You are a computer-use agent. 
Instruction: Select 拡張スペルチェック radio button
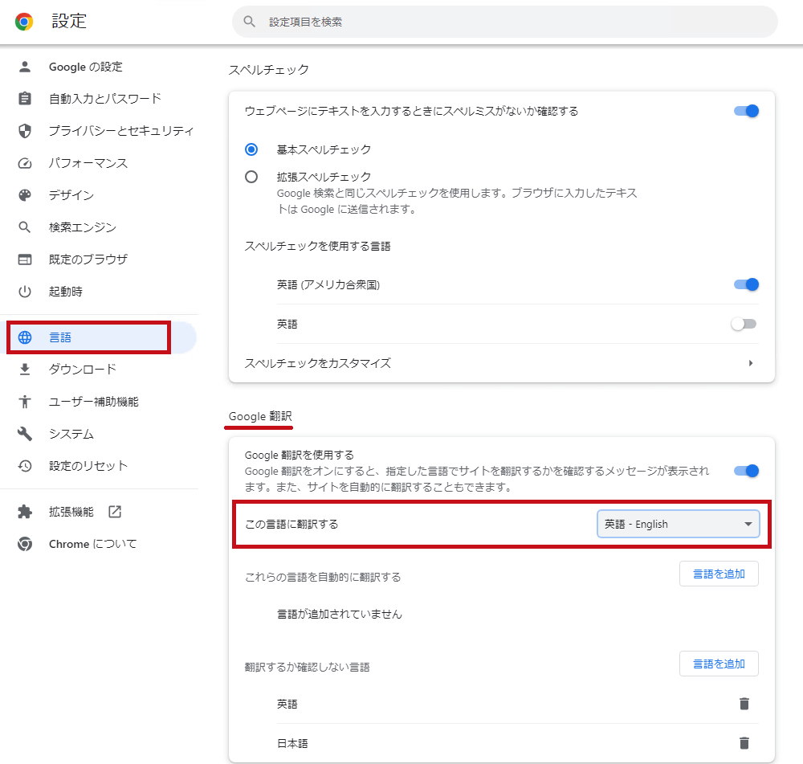click(x=251, y=177)
